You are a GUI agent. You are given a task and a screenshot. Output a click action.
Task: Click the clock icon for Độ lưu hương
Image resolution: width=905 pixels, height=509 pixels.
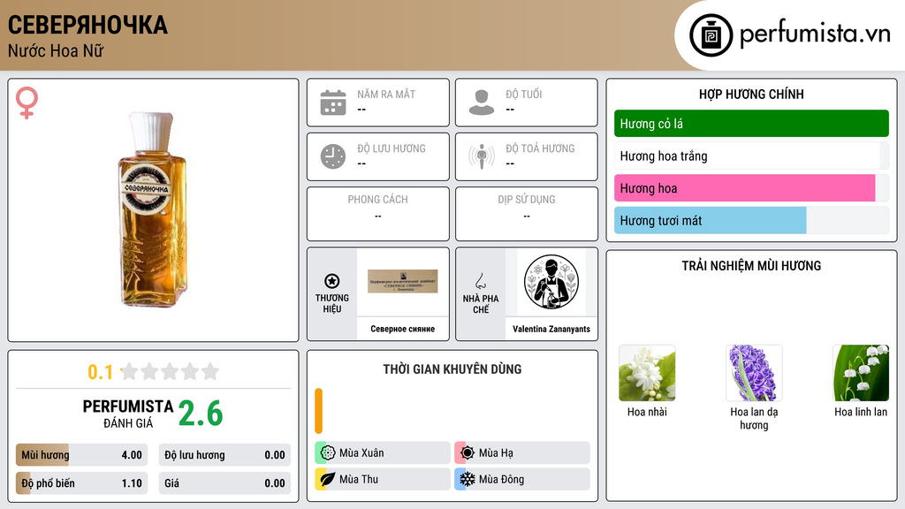click(x=333, y=156)
